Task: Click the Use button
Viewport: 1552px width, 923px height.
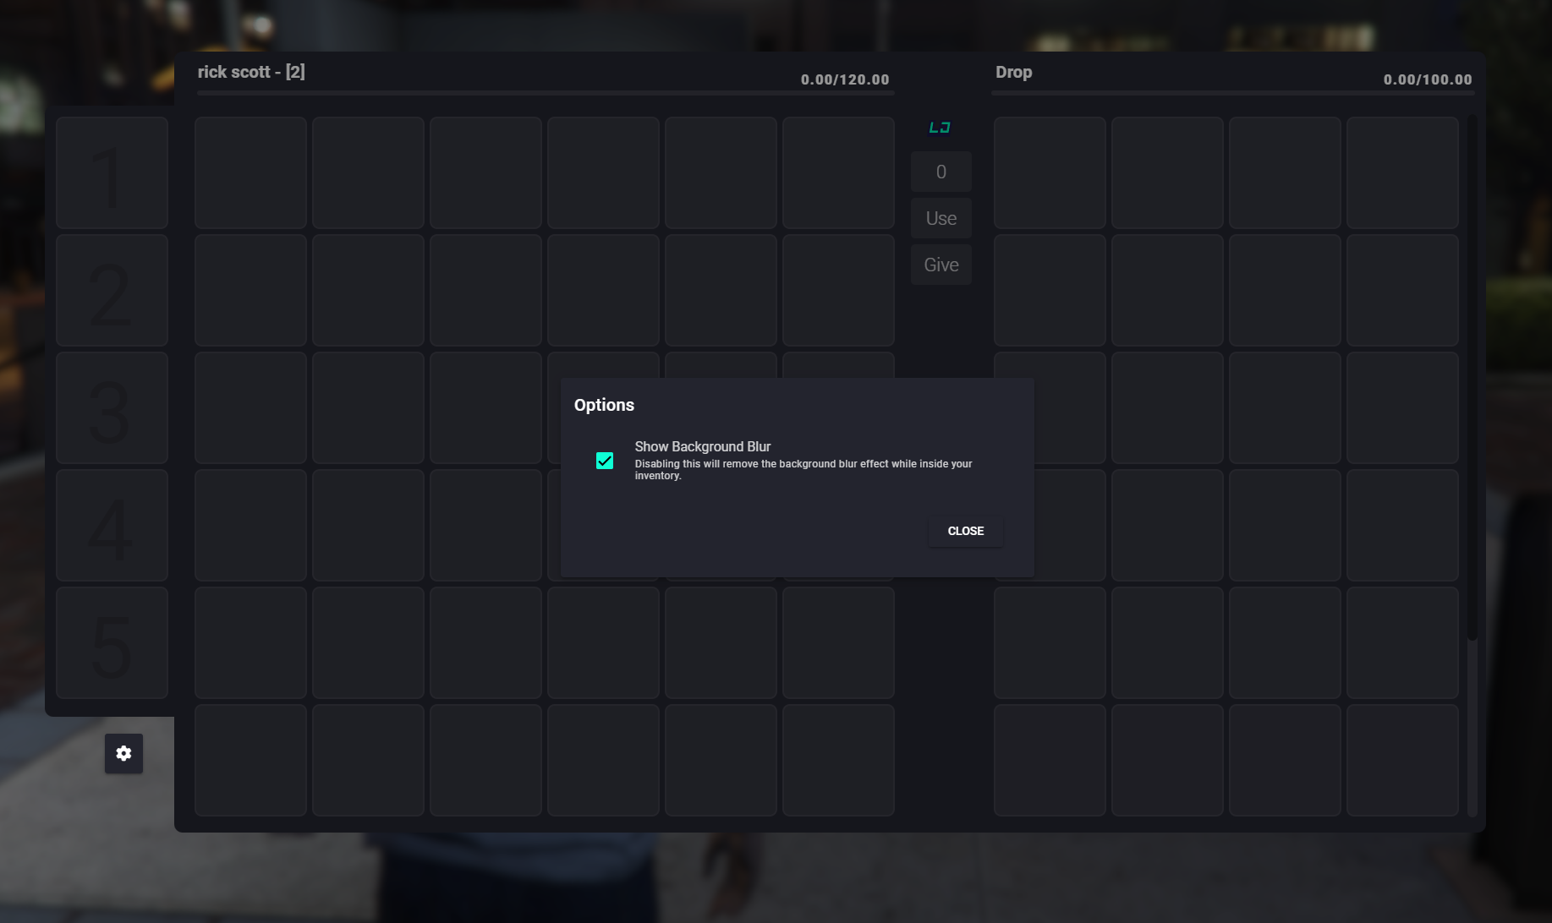Action: [x=941, y=218]
